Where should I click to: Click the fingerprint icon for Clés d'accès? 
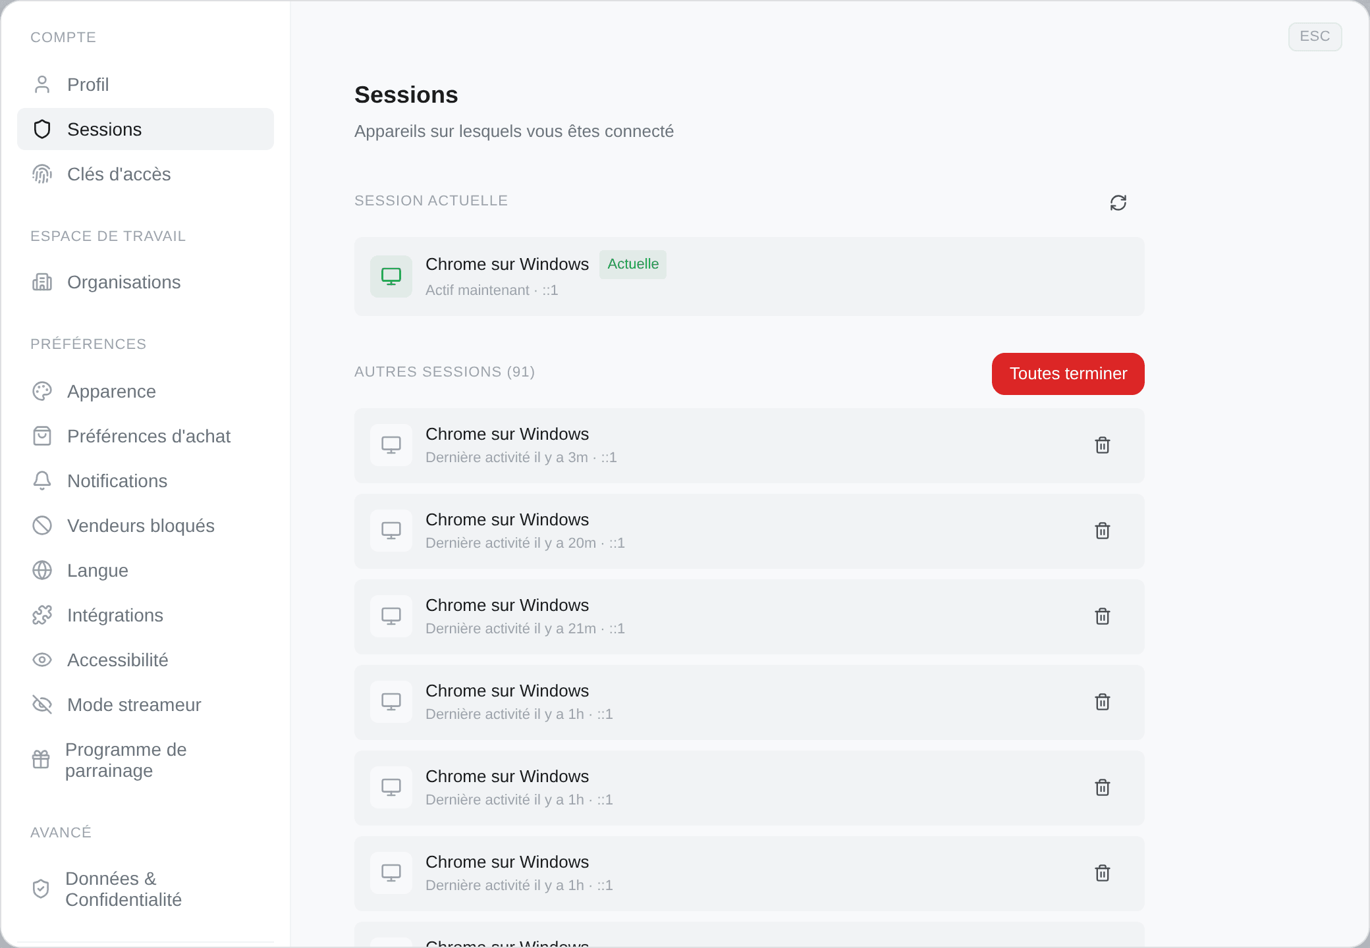point(42,174)
